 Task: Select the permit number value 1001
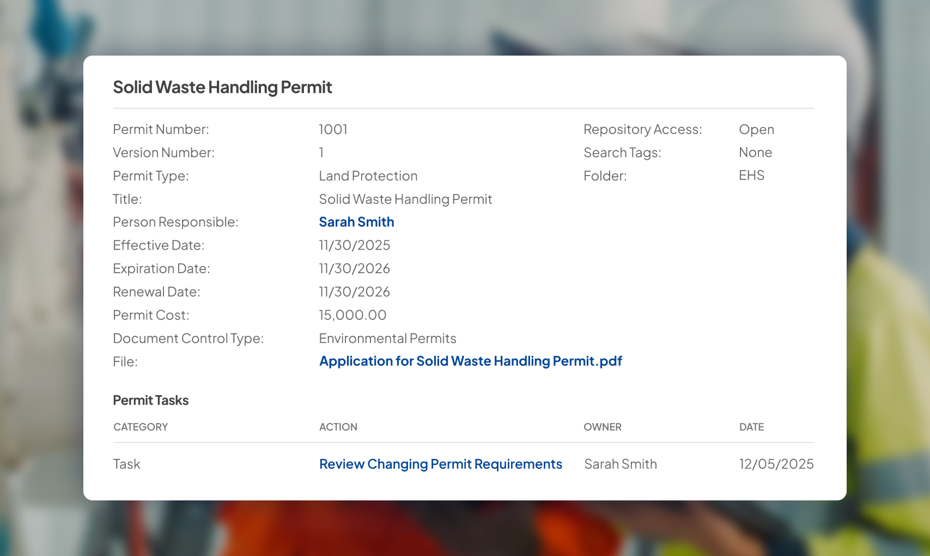point(333,130)
